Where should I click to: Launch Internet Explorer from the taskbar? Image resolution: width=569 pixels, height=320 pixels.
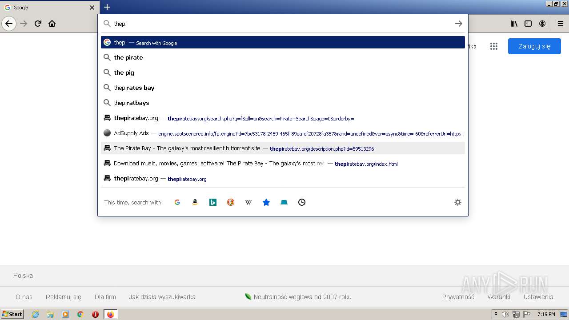pyautogui.click(x=35, y=314)
